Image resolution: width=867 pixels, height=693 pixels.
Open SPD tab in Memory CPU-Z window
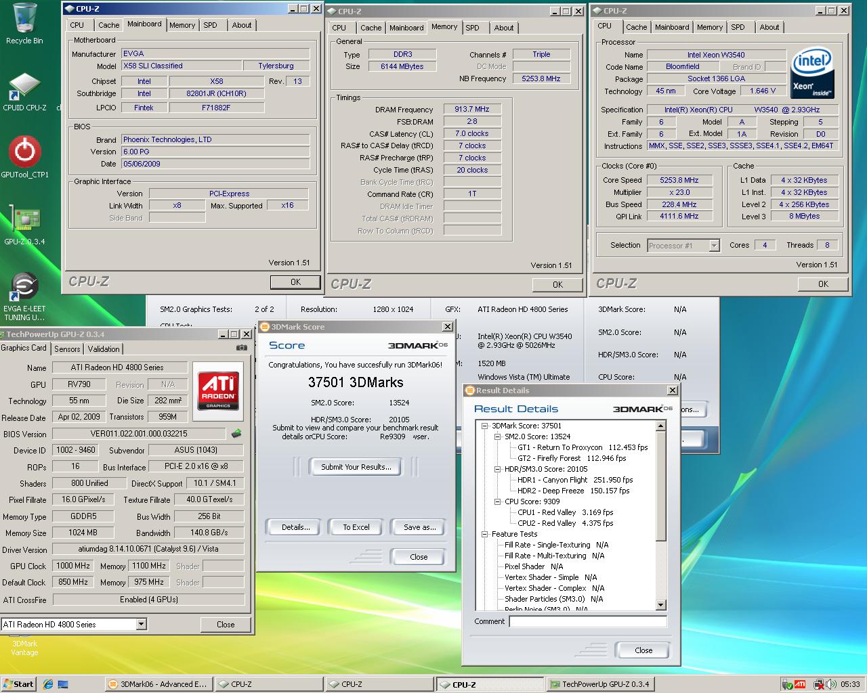(x=473, y=28)
